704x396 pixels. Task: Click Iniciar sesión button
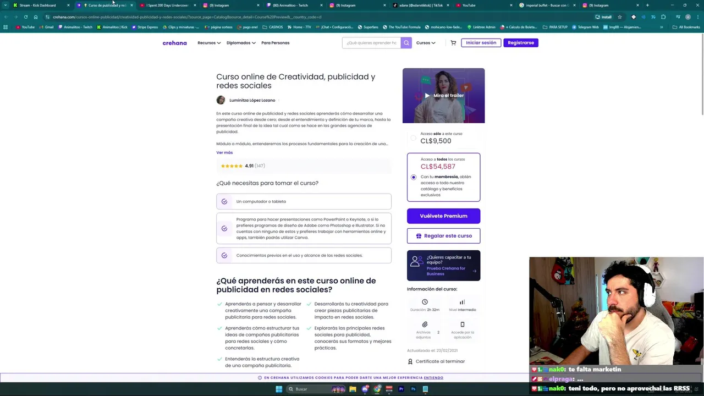481,43
